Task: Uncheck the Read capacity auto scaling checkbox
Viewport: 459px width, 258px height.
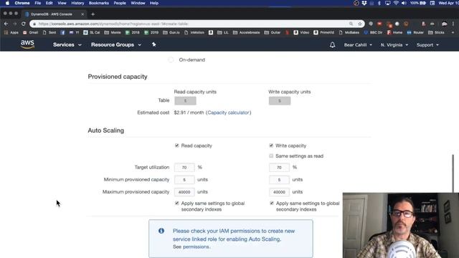Action: [177, 145]
